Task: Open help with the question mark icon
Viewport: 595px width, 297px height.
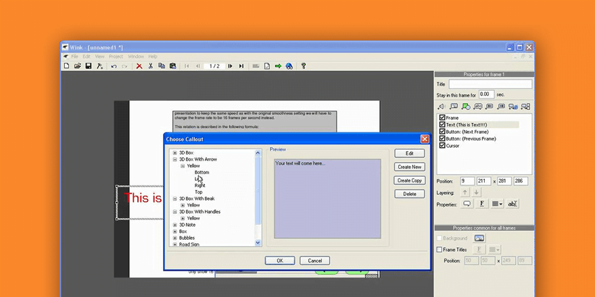Action: (304, 66)
